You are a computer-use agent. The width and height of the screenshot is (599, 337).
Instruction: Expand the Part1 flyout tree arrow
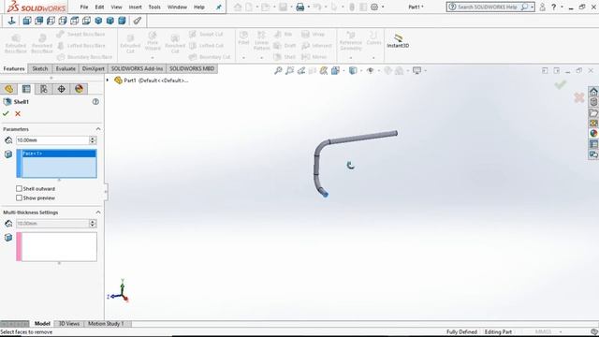pos(108,81)
